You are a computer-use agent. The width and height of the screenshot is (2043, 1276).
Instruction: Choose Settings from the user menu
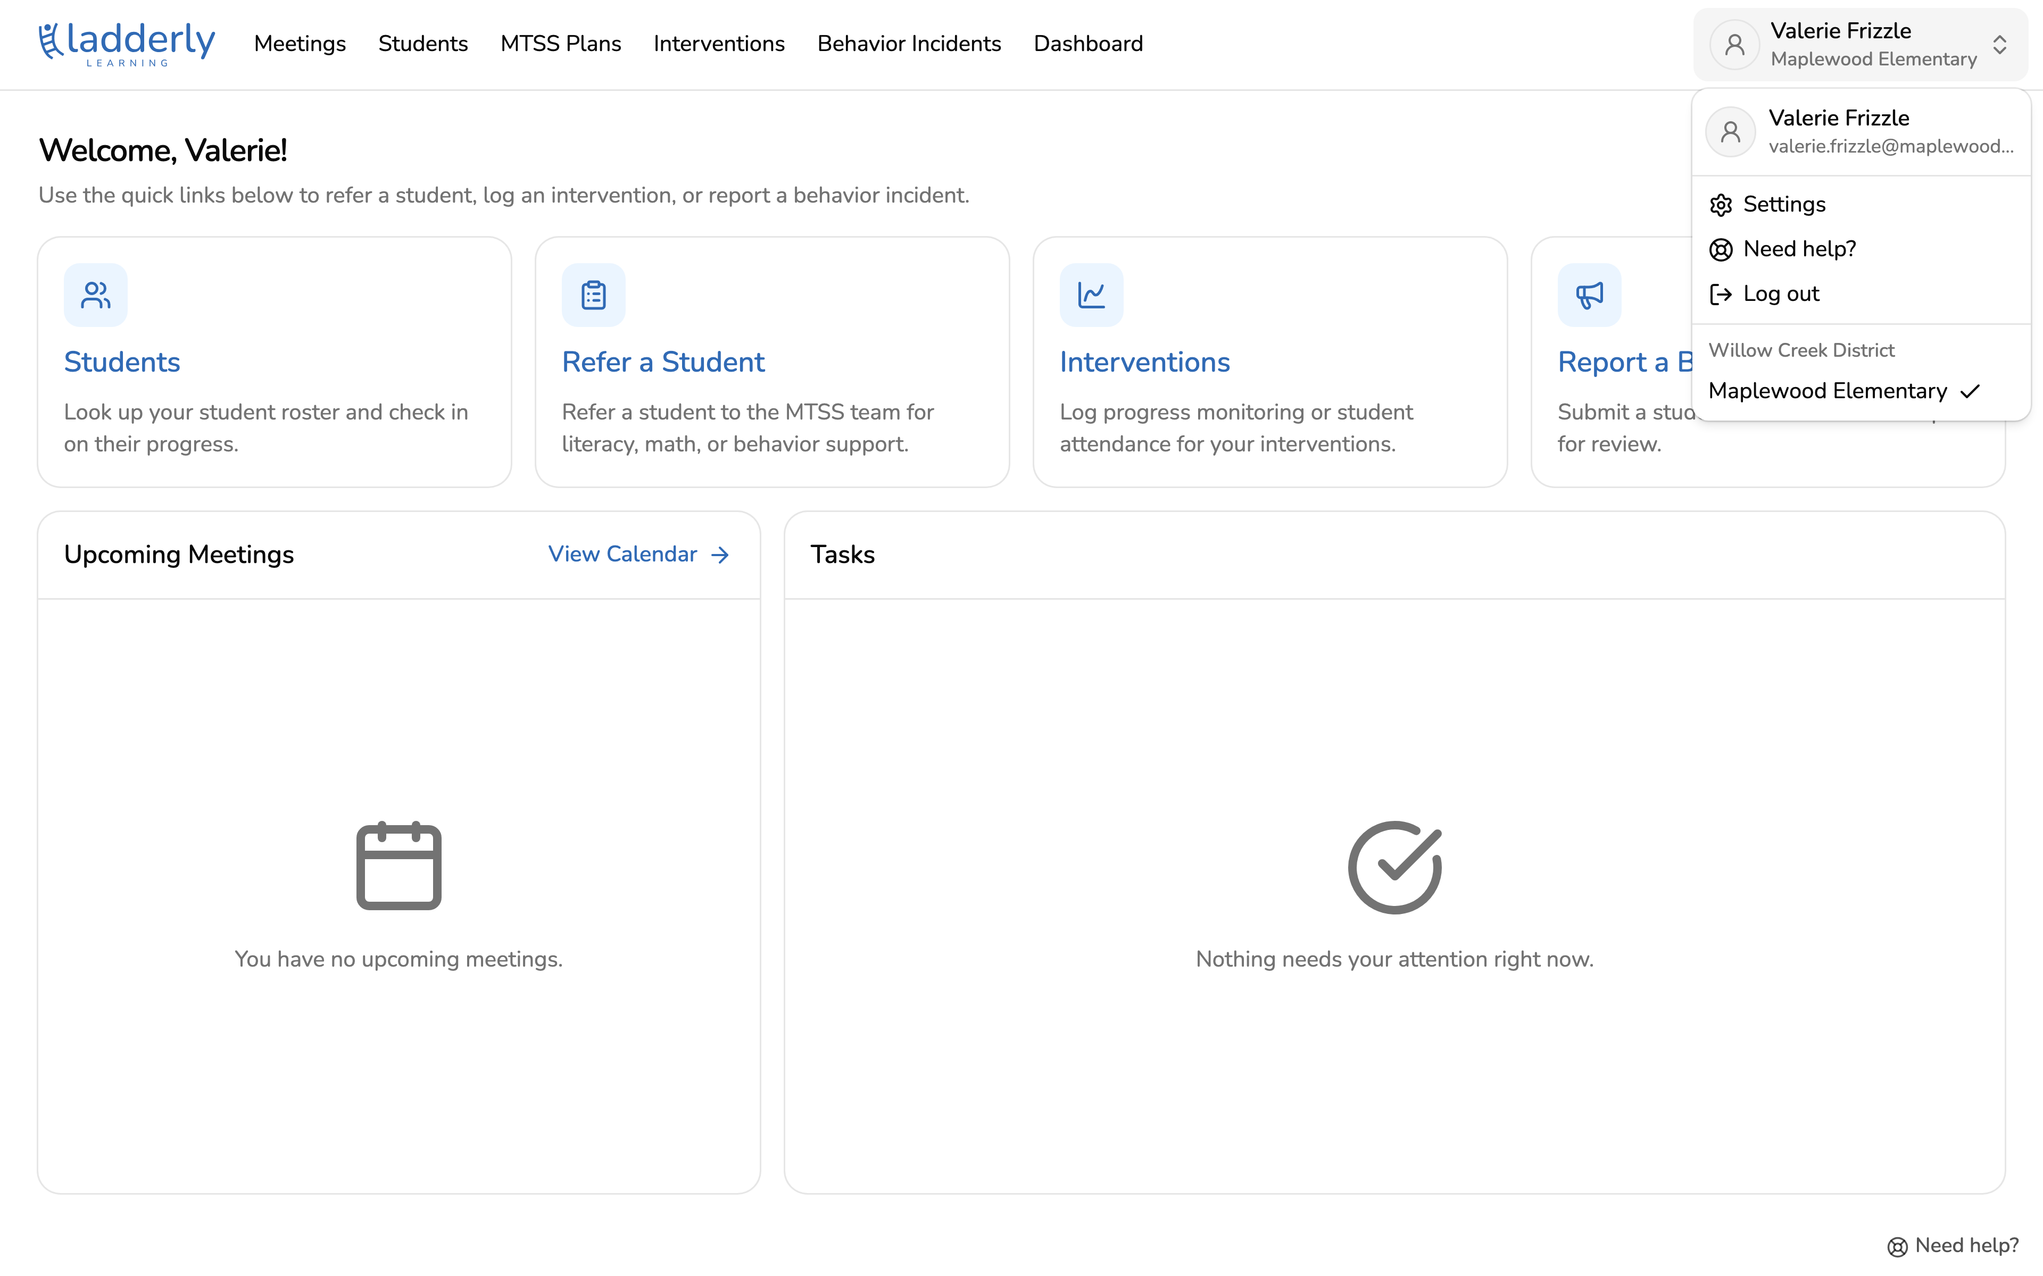coord(1861,204)
